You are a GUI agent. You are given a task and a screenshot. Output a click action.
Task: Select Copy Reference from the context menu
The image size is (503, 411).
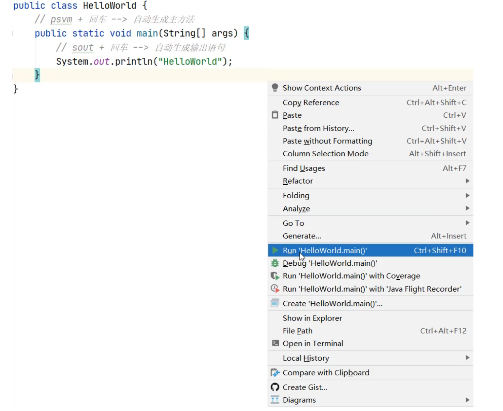[x=370, y=103]
